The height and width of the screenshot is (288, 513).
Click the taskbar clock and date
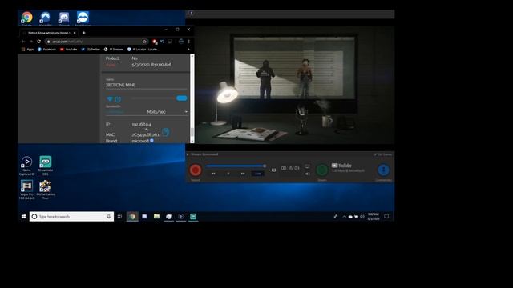point(373,217)
